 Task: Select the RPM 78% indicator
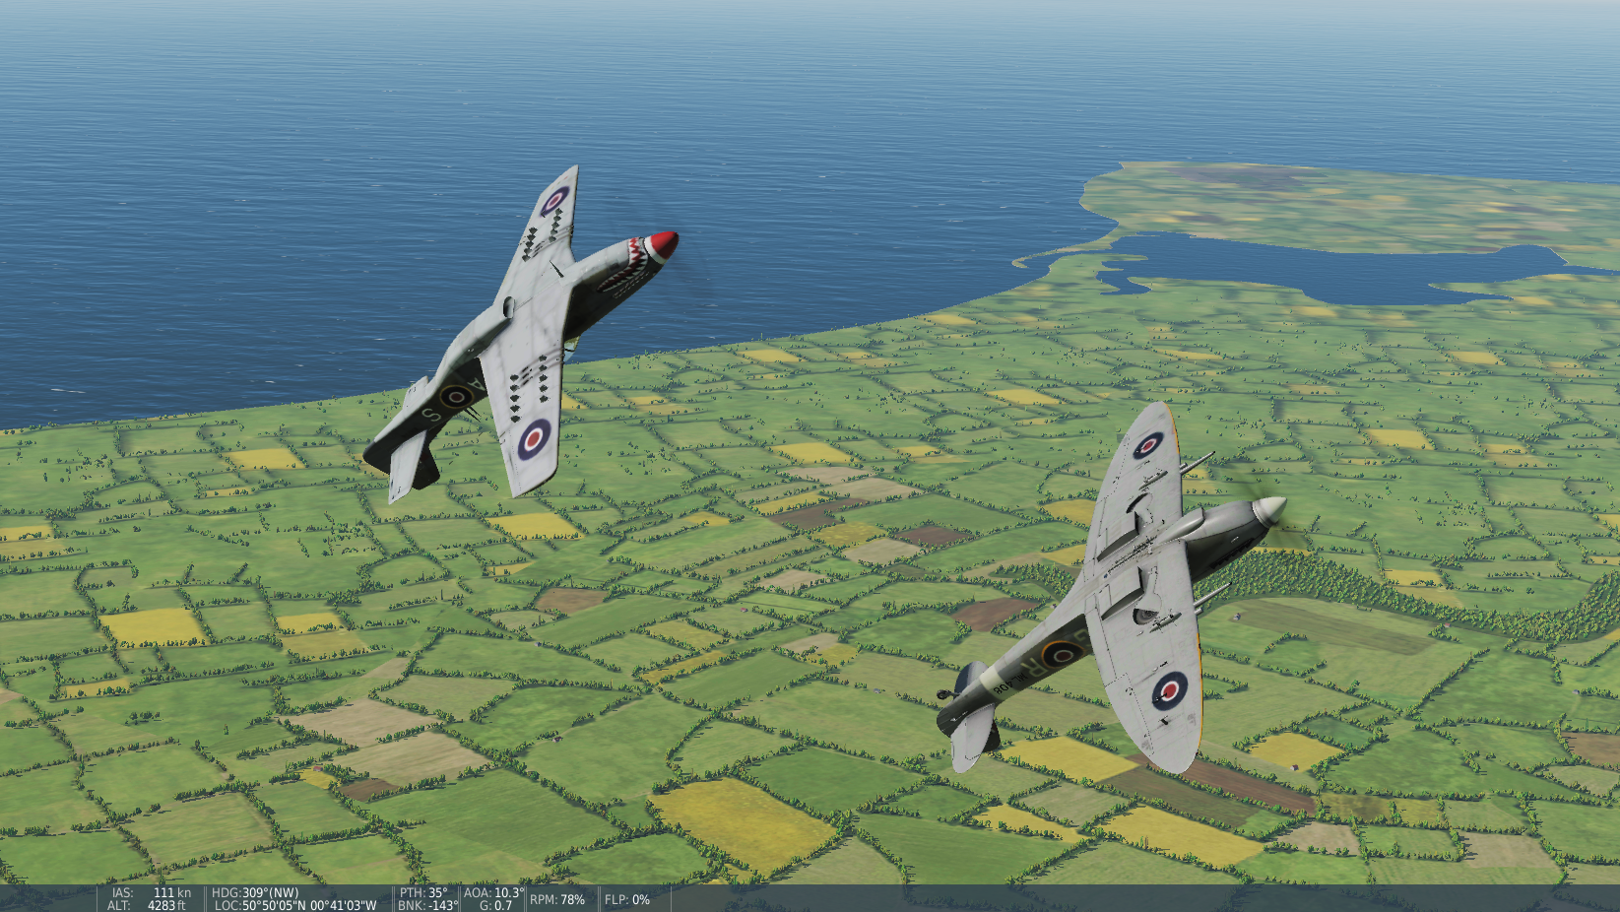(x=557, y=899)
